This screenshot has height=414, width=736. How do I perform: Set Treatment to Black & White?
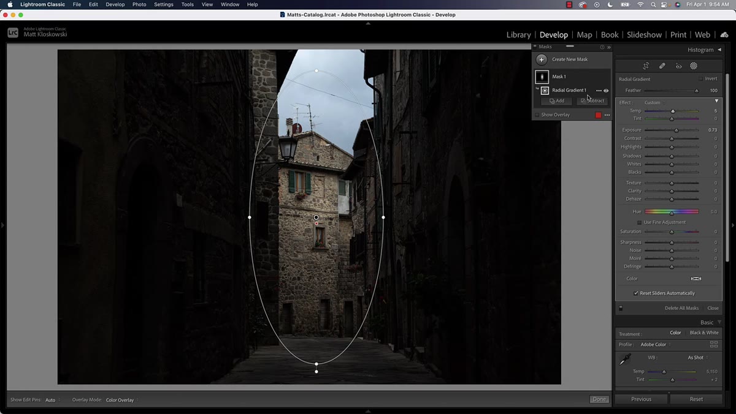coord(704,333)
